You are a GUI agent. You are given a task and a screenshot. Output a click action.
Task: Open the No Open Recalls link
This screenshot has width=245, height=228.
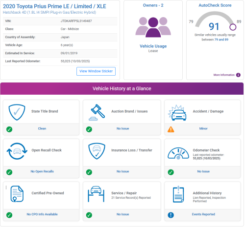click(x=42, y=171)
